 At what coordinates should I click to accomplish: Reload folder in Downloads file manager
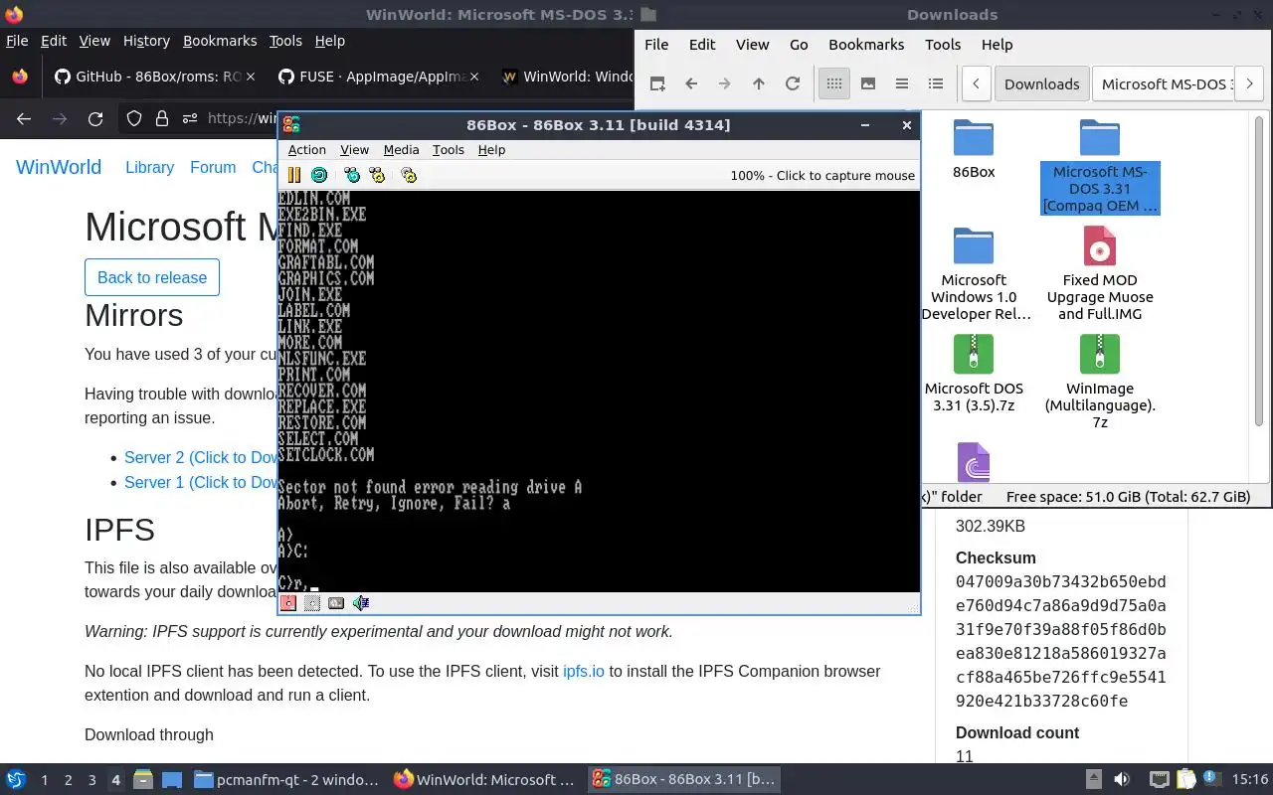[x=793, y=83]
